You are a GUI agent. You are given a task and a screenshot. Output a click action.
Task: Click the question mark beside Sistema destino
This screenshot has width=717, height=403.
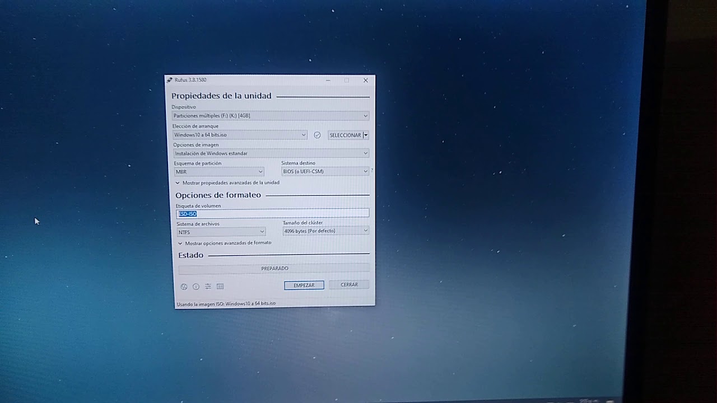372,170
